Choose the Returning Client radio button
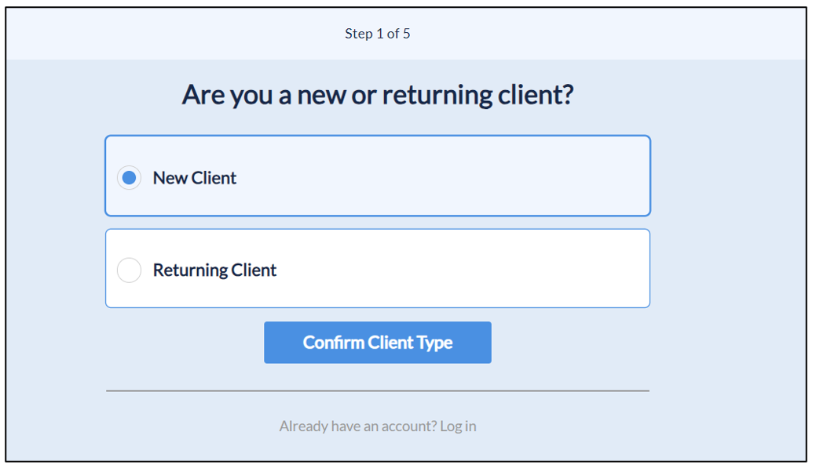 (x=130, y=270)
